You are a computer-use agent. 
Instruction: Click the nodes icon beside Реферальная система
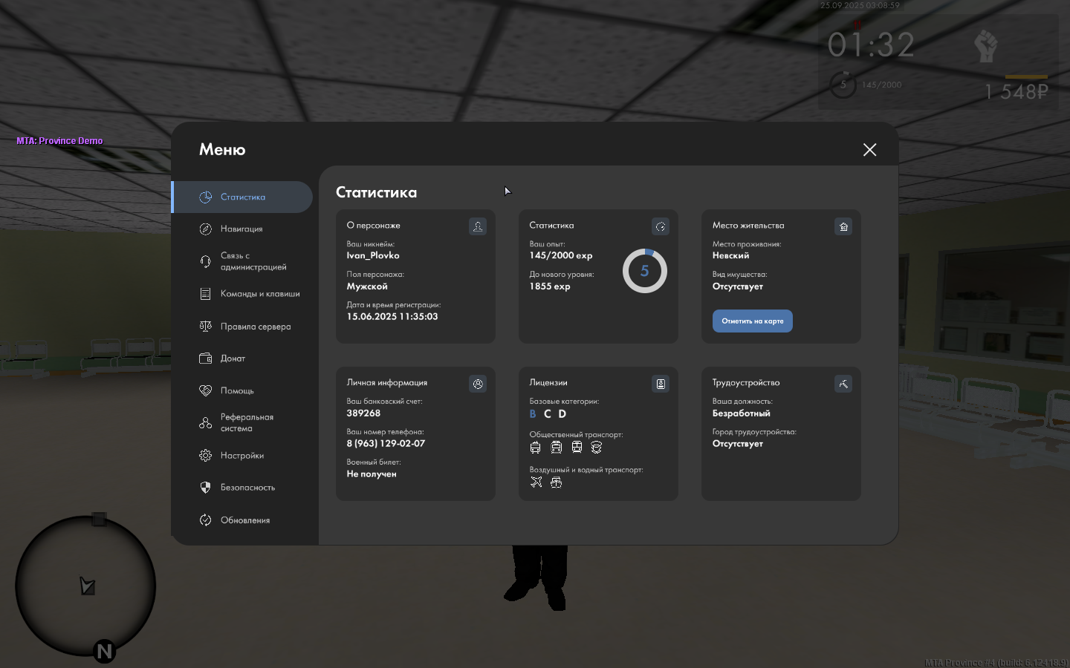click(206, 423)
